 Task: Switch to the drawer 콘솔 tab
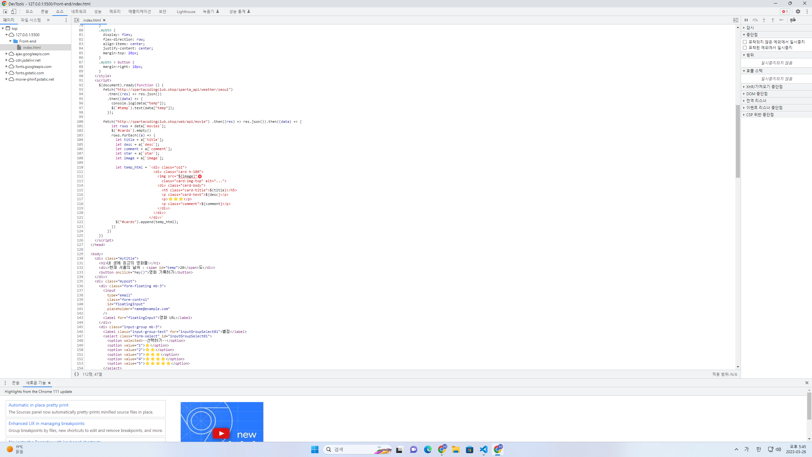[16, 383]
